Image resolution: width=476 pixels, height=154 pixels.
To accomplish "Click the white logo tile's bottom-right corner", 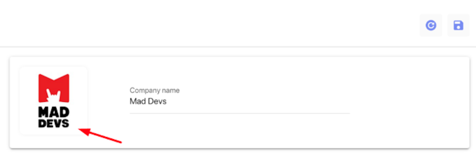I will [85, 132].
